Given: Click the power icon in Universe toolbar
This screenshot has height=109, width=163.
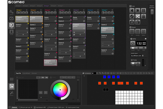Looking at the screenshot, I should coord(144,73).
